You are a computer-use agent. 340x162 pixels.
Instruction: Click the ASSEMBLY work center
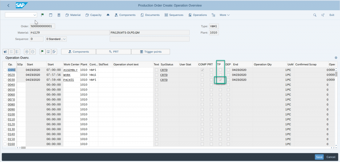point(70,70)
